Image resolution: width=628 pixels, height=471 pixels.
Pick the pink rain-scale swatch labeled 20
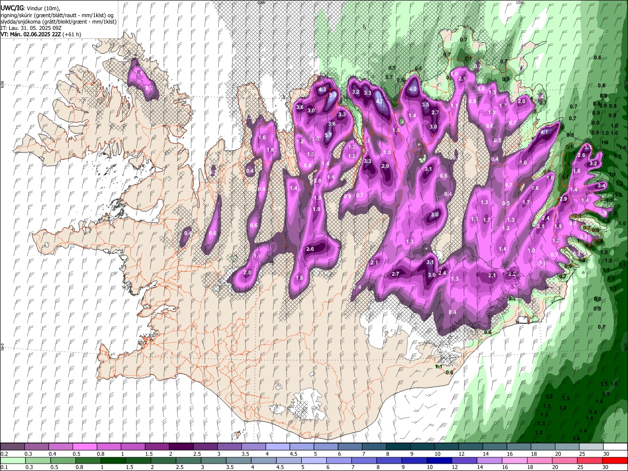tap(565, 461)
